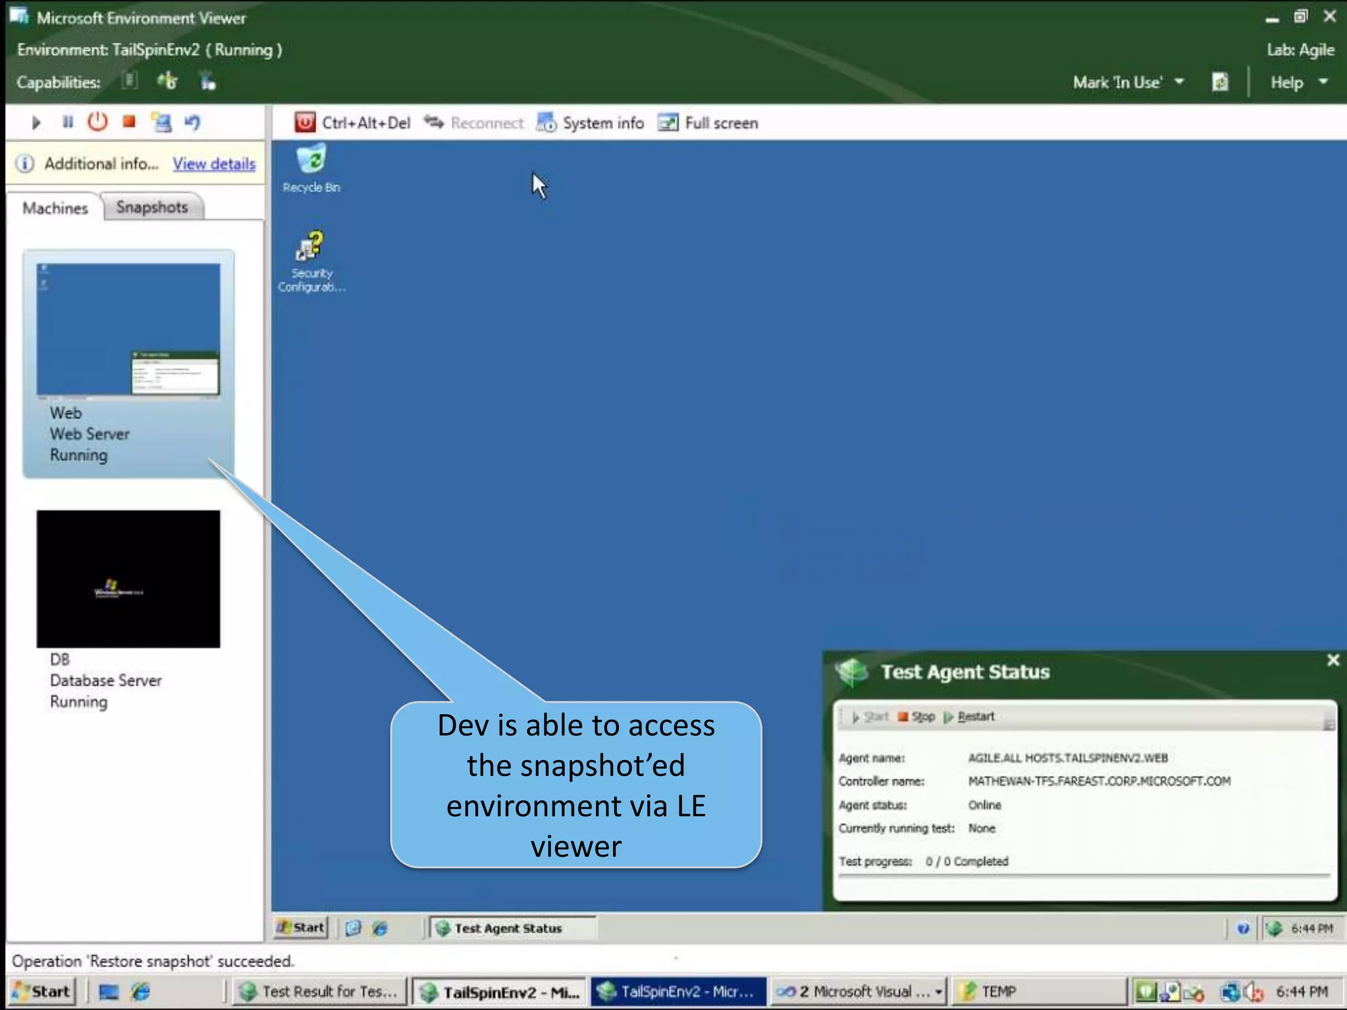Click the red Shut down power icon
Image resolution: width=1347 pixels, height=1010 pixels.
coord(97,122)
